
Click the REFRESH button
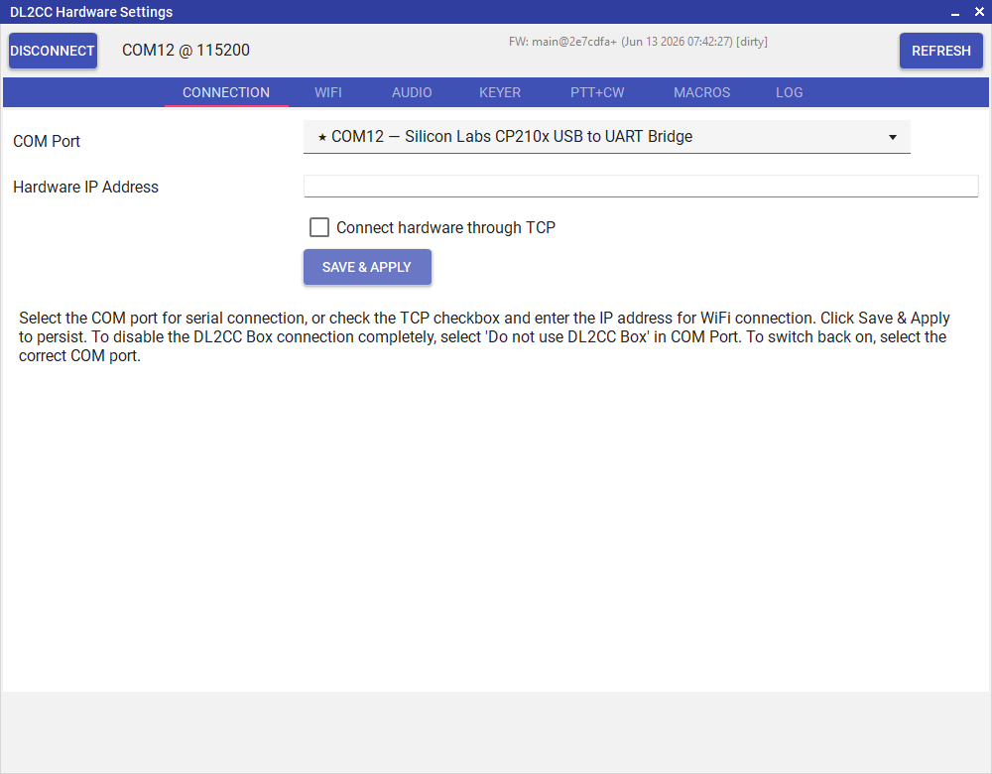(x=940, y=51)
